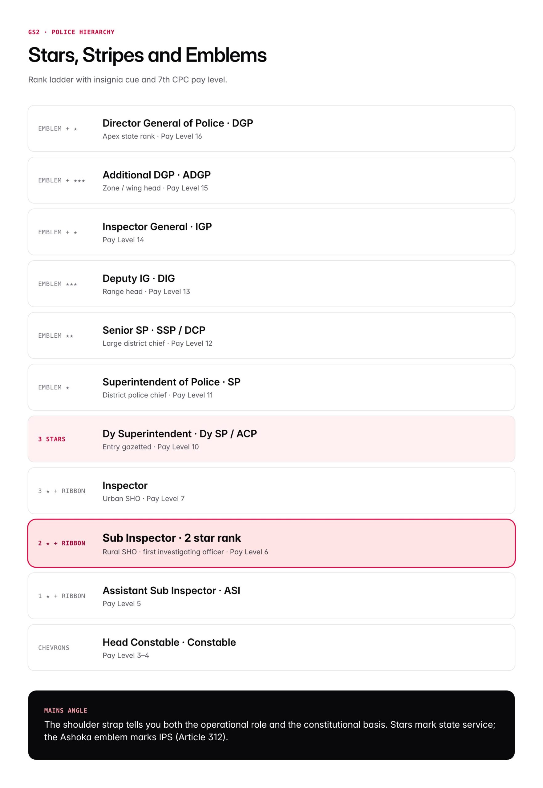Image resolution: width=543 pixels, height=788 pixels.
Task: Click the emblem insignia cue beside Deputy IG
Action: (x=58, y=284)
